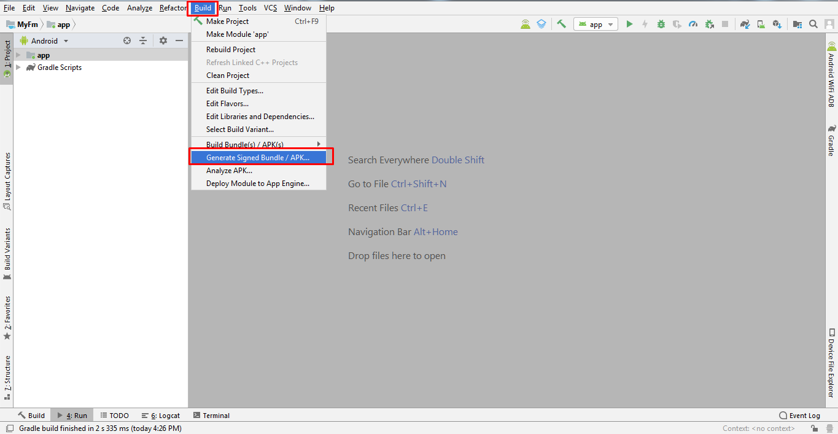The width and height of the screenshot is (838, 434).
Task: Open SDK Manager cube icon
Action: [777, 25]
